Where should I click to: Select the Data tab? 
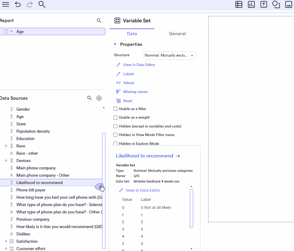pos(132,34)
